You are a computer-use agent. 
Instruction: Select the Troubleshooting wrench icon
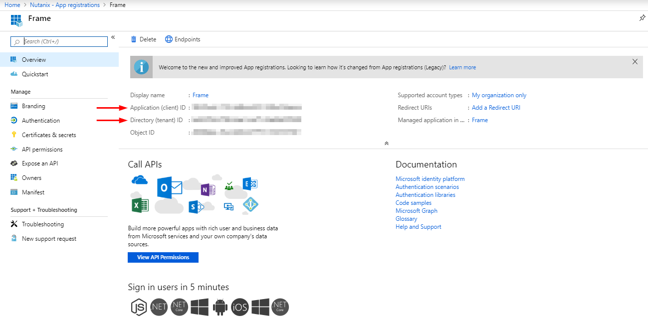pos(13,224)
